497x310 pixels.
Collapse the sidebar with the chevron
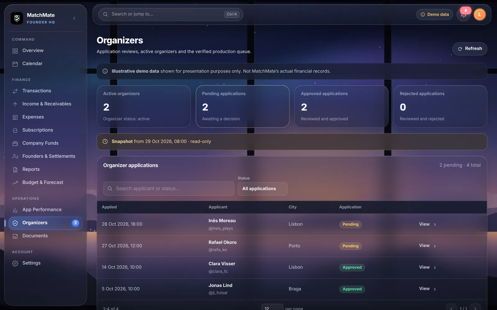tap(74, 18)
